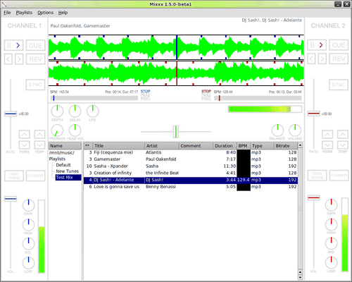The image size is (352, 282).
Task: Toggle Channel 1 FLANGER effect
Action: [35, 176]
